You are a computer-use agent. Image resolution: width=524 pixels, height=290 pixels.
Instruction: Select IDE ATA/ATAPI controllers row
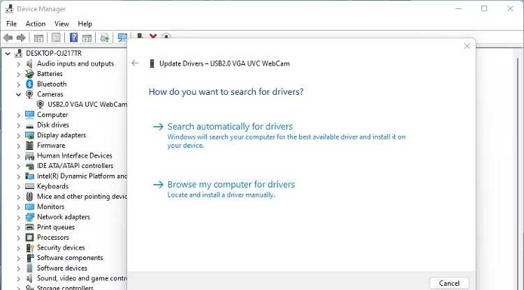tap(75, 166)
